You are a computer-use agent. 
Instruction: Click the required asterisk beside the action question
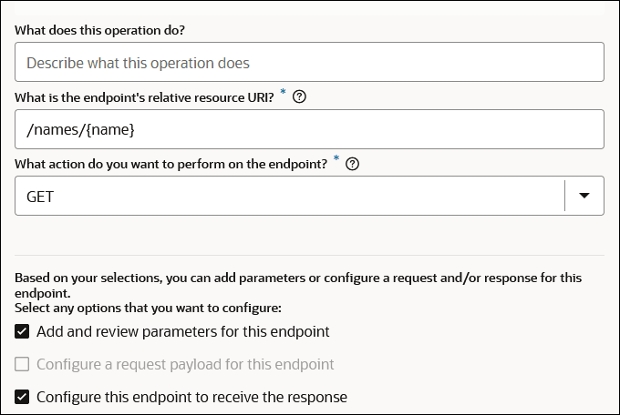[336, 159]
